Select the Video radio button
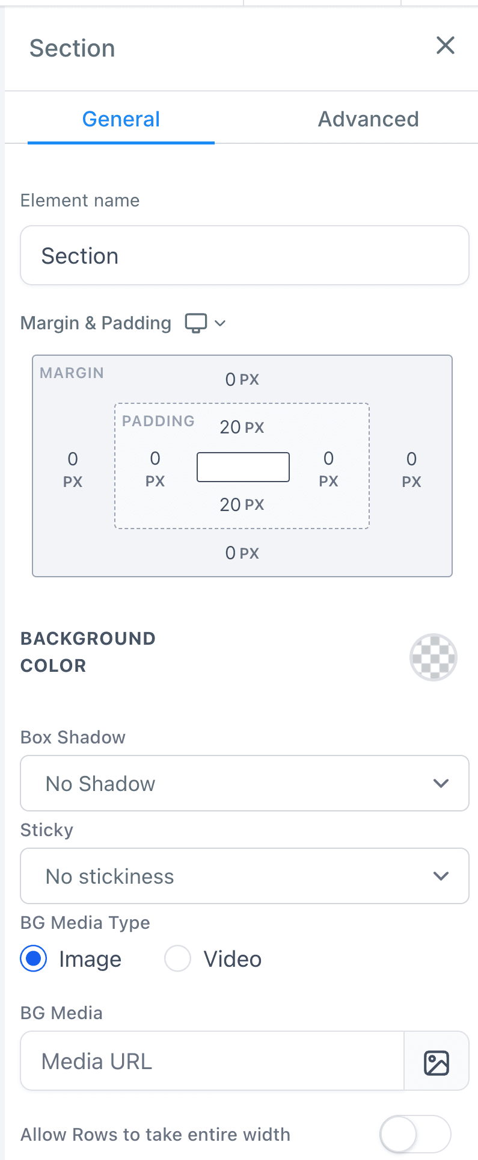 point(177,958)
